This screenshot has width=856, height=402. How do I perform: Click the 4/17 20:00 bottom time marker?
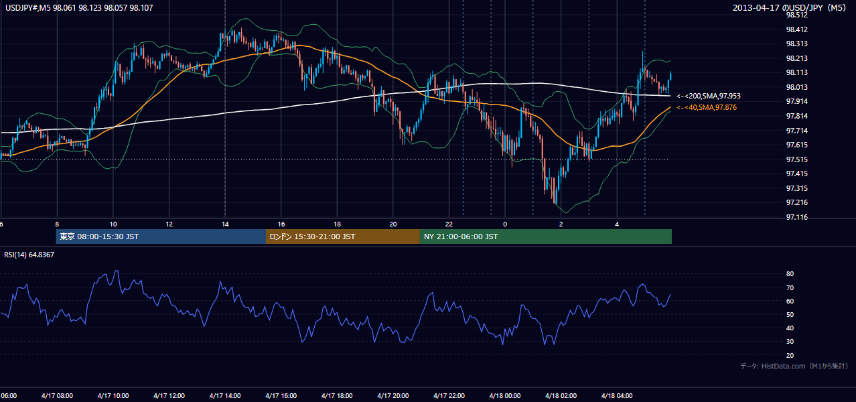[x=393, y=396]
